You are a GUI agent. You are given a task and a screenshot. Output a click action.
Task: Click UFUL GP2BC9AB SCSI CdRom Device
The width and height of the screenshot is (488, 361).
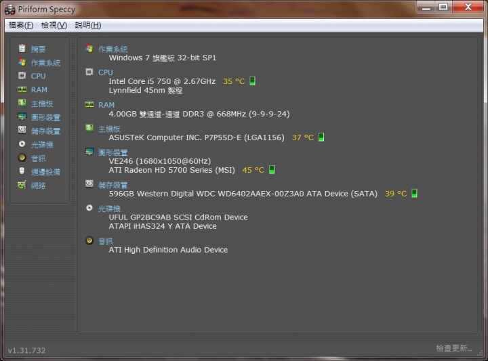(x=178, y=217)
